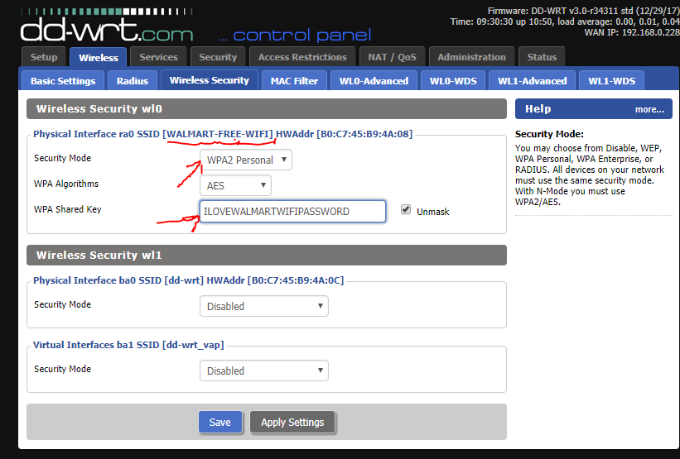Click the WPA Algorithms label
The width and height of the screenshot is (680, 459).
[66, 184]
